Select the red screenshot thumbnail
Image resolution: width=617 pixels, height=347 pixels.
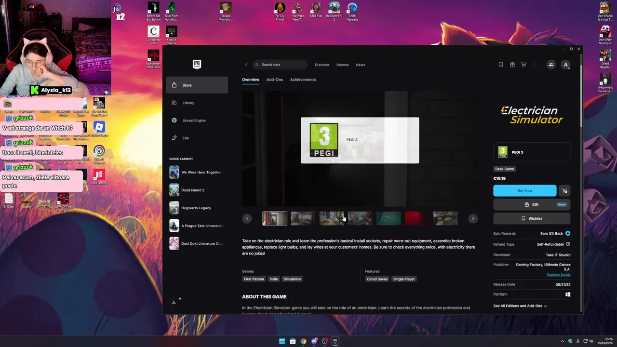tap(417, 218)
